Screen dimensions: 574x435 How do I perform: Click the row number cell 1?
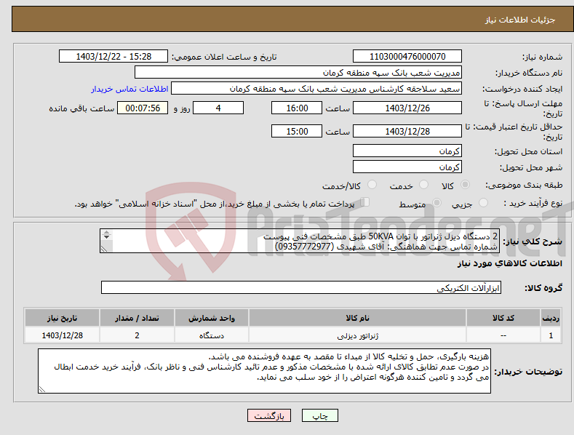pos(551,335)
